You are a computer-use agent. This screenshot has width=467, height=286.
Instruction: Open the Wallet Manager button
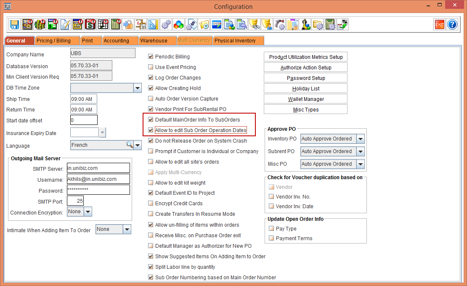click(305, 99)
